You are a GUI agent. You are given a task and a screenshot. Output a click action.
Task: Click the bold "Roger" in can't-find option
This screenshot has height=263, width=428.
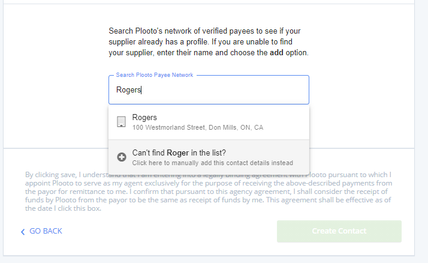(178, 153)
